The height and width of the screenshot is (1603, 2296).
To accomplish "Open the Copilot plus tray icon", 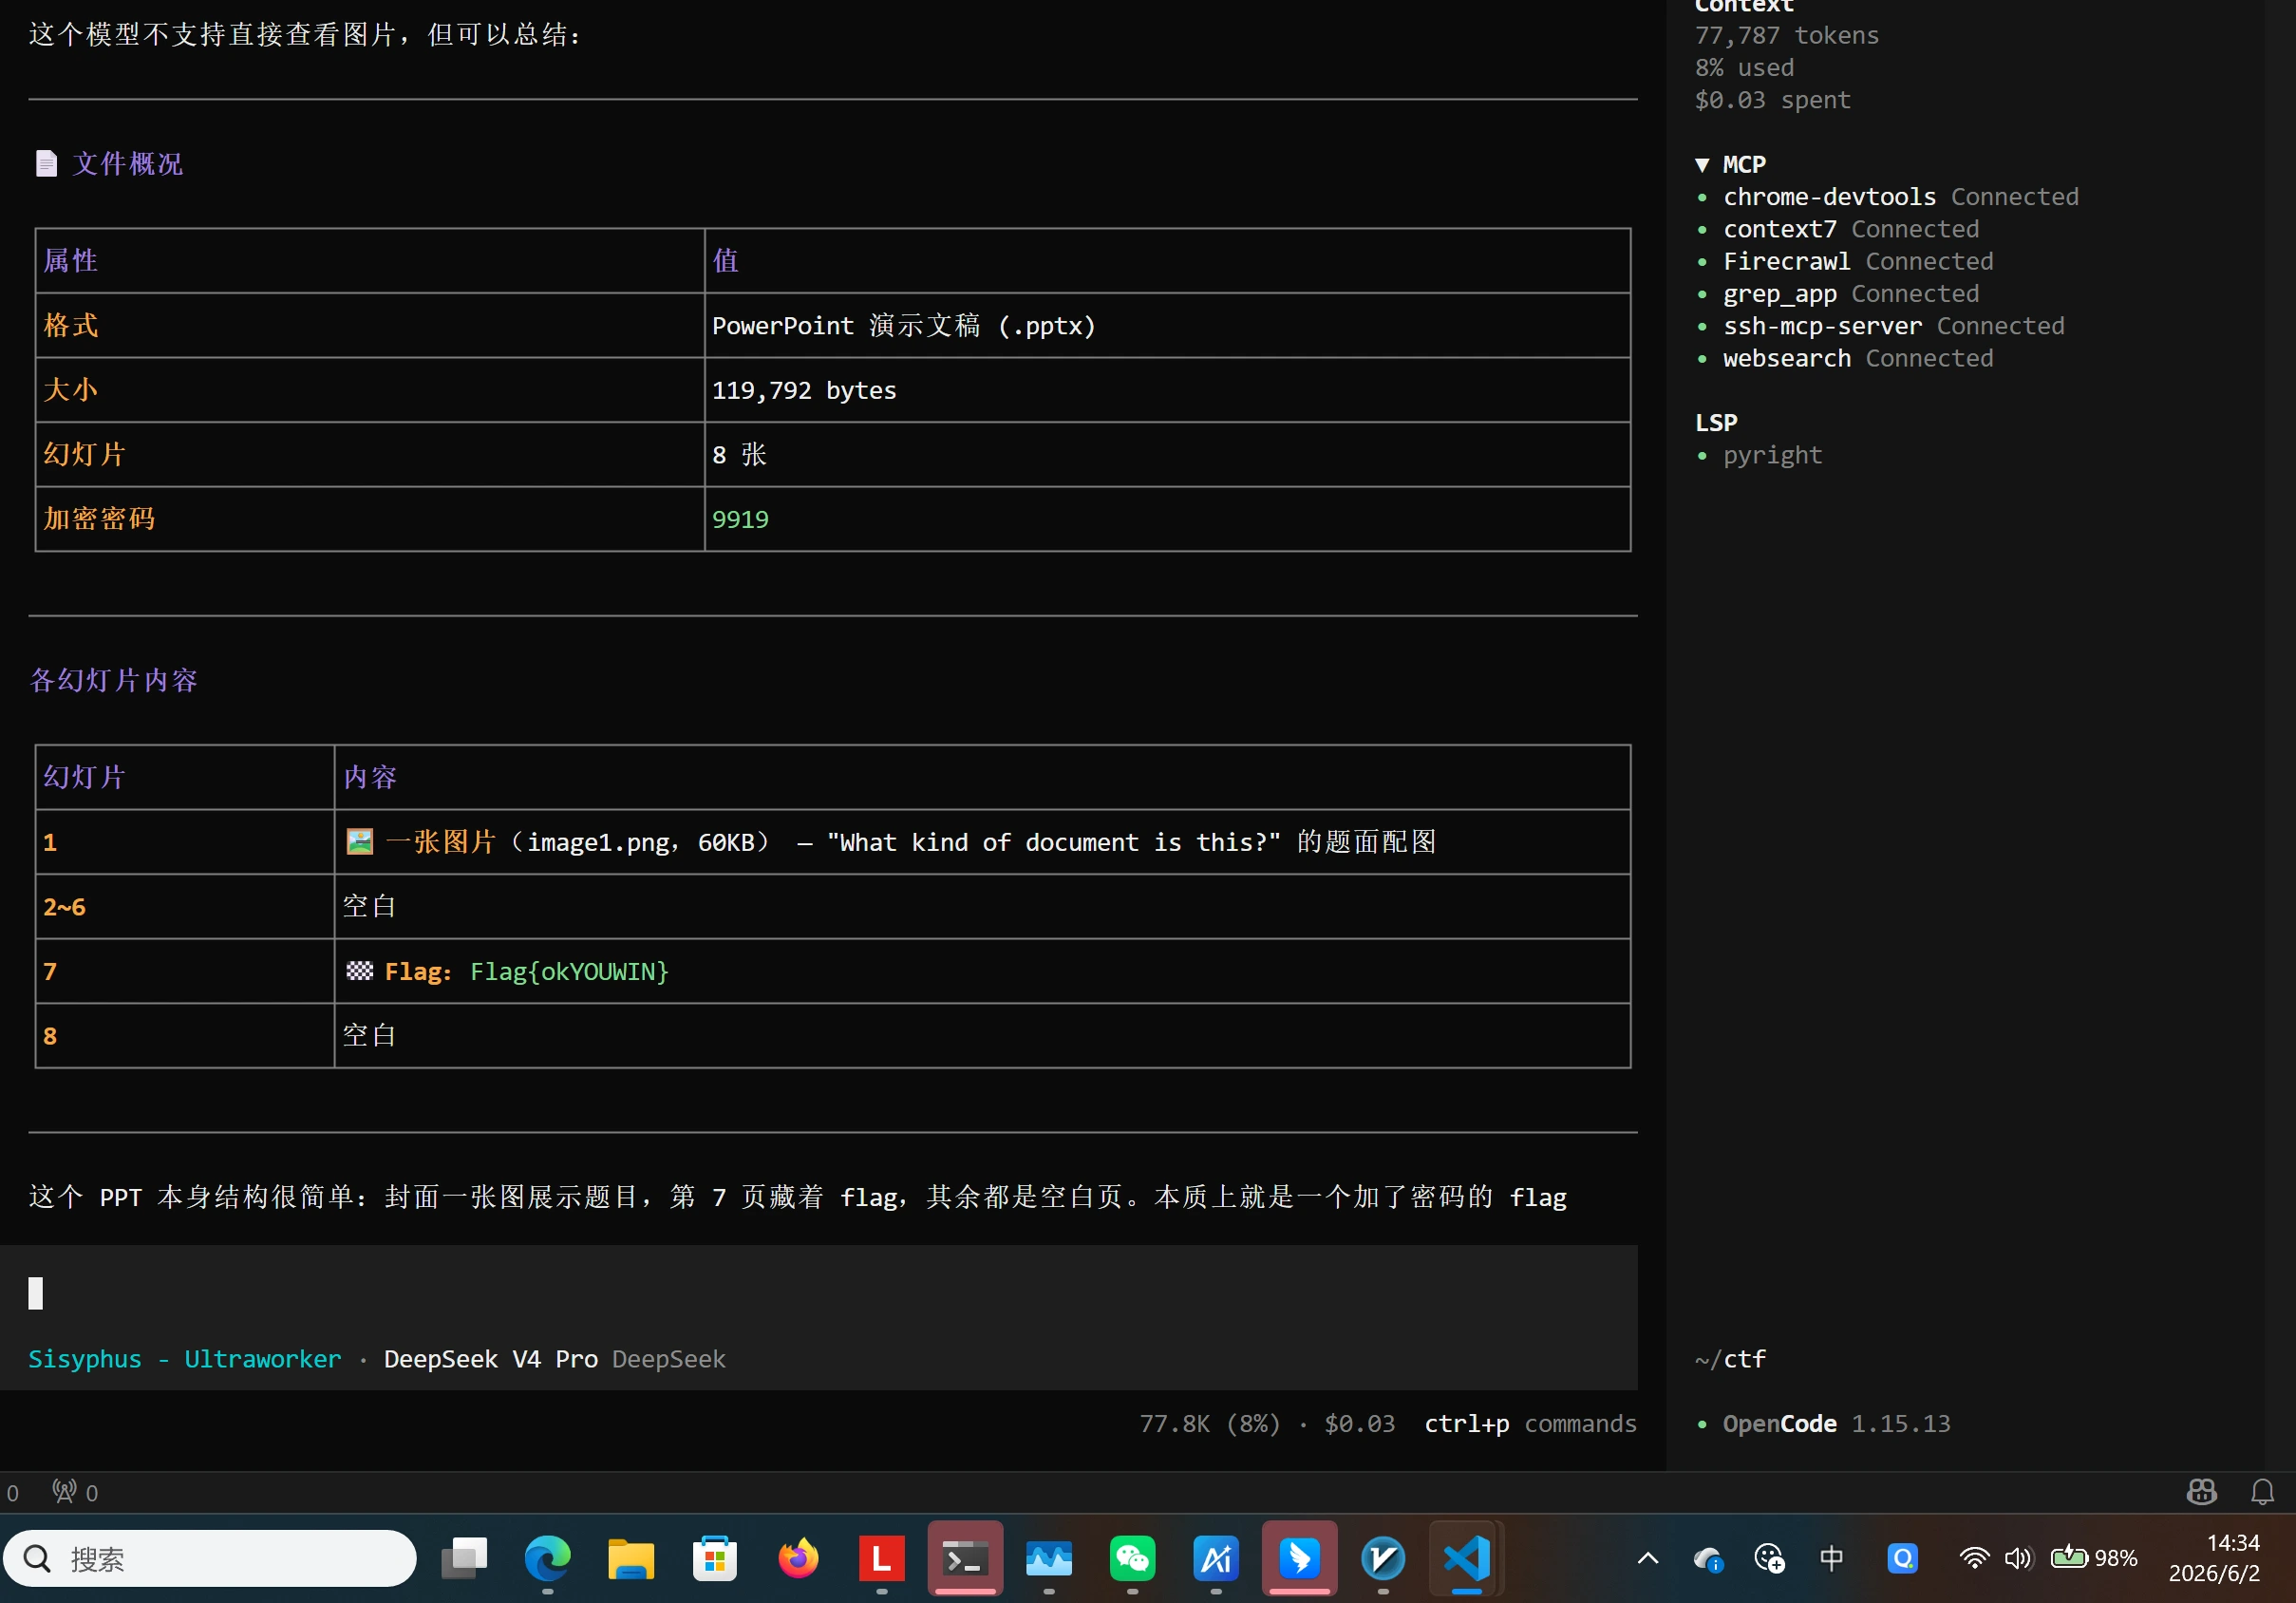I will tap(1769, 1558).
